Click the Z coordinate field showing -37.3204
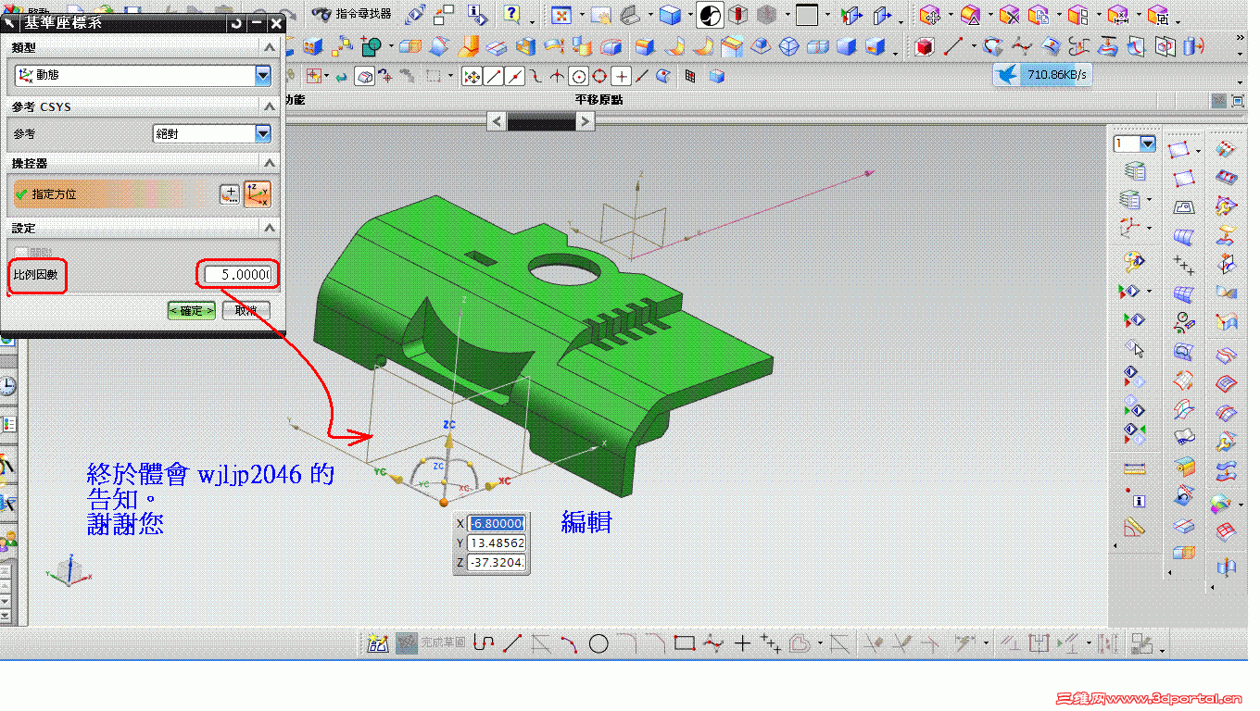This screenshot has width=1260, height=711. [498, 562]
